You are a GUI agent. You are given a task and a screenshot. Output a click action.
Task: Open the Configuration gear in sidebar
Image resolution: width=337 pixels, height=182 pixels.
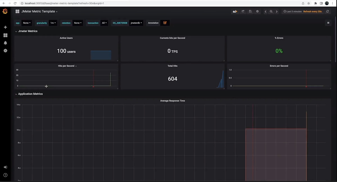(5, 51)
